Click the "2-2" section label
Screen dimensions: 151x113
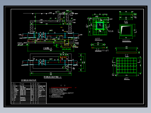(127, 55)
